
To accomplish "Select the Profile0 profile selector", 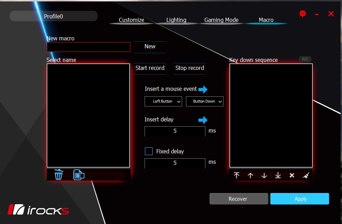I will click(x=54, y=16).
